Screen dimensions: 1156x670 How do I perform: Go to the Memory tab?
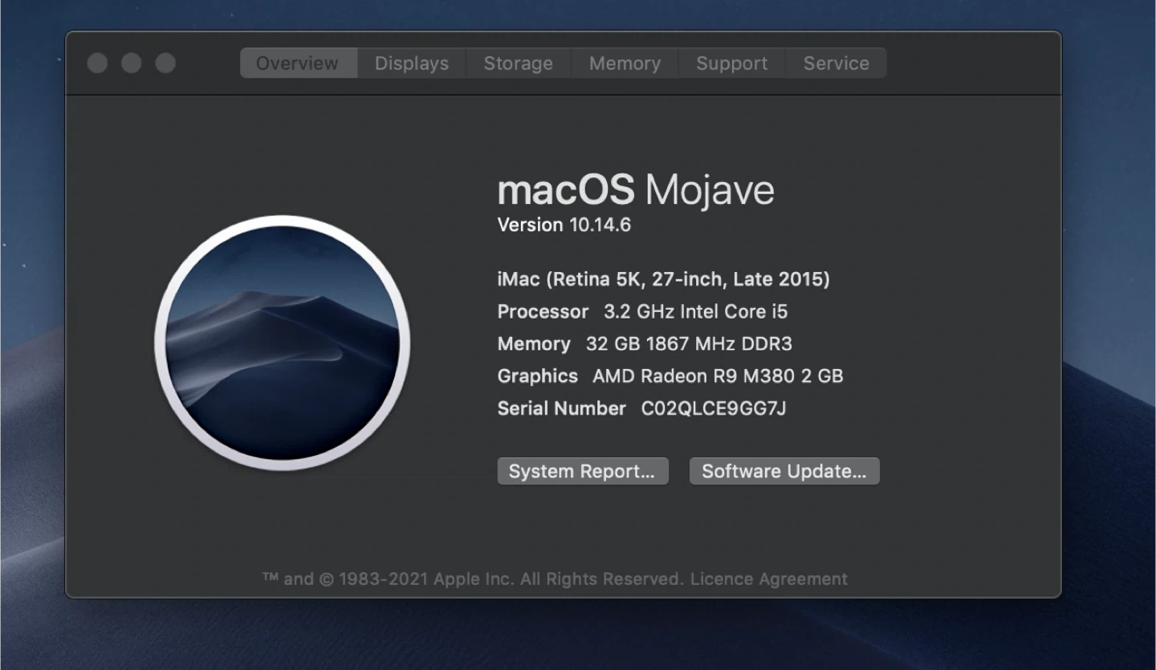[x=625, y=63]
